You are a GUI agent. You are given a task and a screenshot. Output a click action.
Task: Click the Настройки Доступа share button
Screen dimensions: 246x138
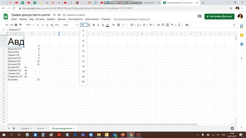pos(219,16)
